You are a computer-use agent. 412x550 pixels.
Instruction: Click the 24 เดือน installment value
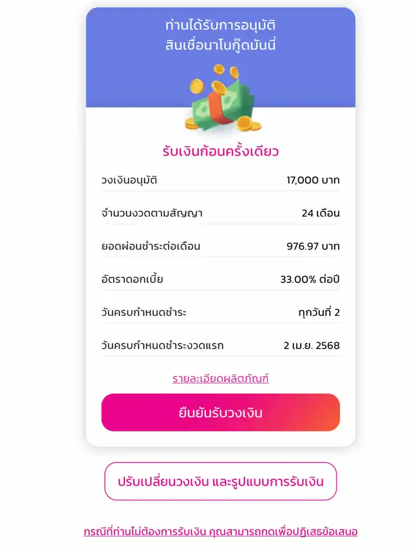(x=321, y=214)
